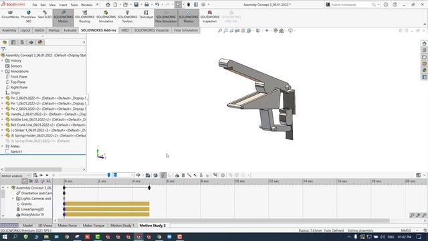Click the Select cursor tool
Image resolution: width=428 pixels, height=241 pixels.
click(x=178, y=5)
